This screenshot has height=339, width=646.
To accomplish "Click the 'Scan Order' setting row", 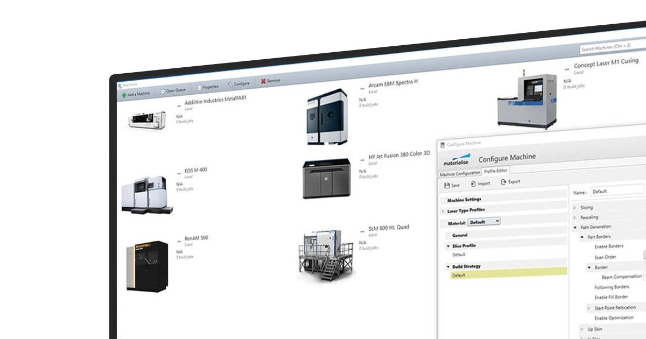I will tap(605, 257).
